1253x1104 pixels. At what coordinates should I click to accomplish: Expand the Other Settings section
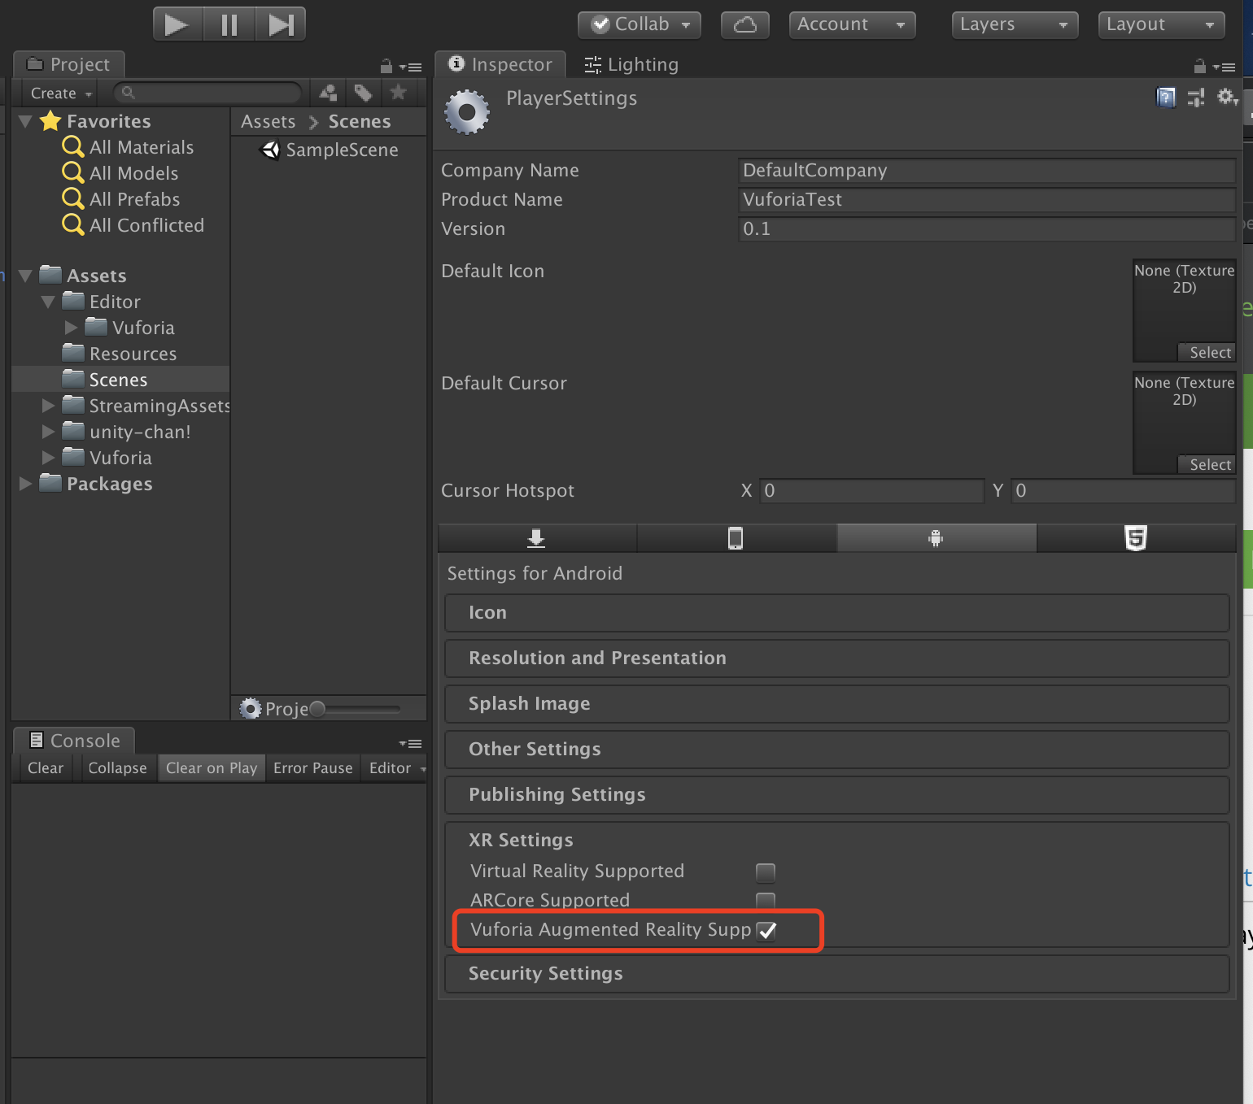pos(836,750)
